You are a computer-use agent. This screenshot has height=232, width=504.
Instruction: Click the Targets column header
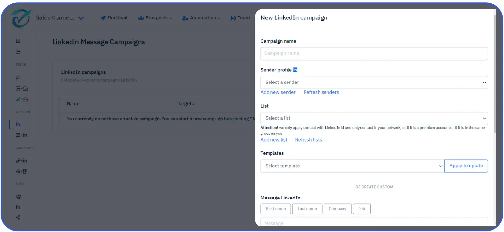(185, 104)
